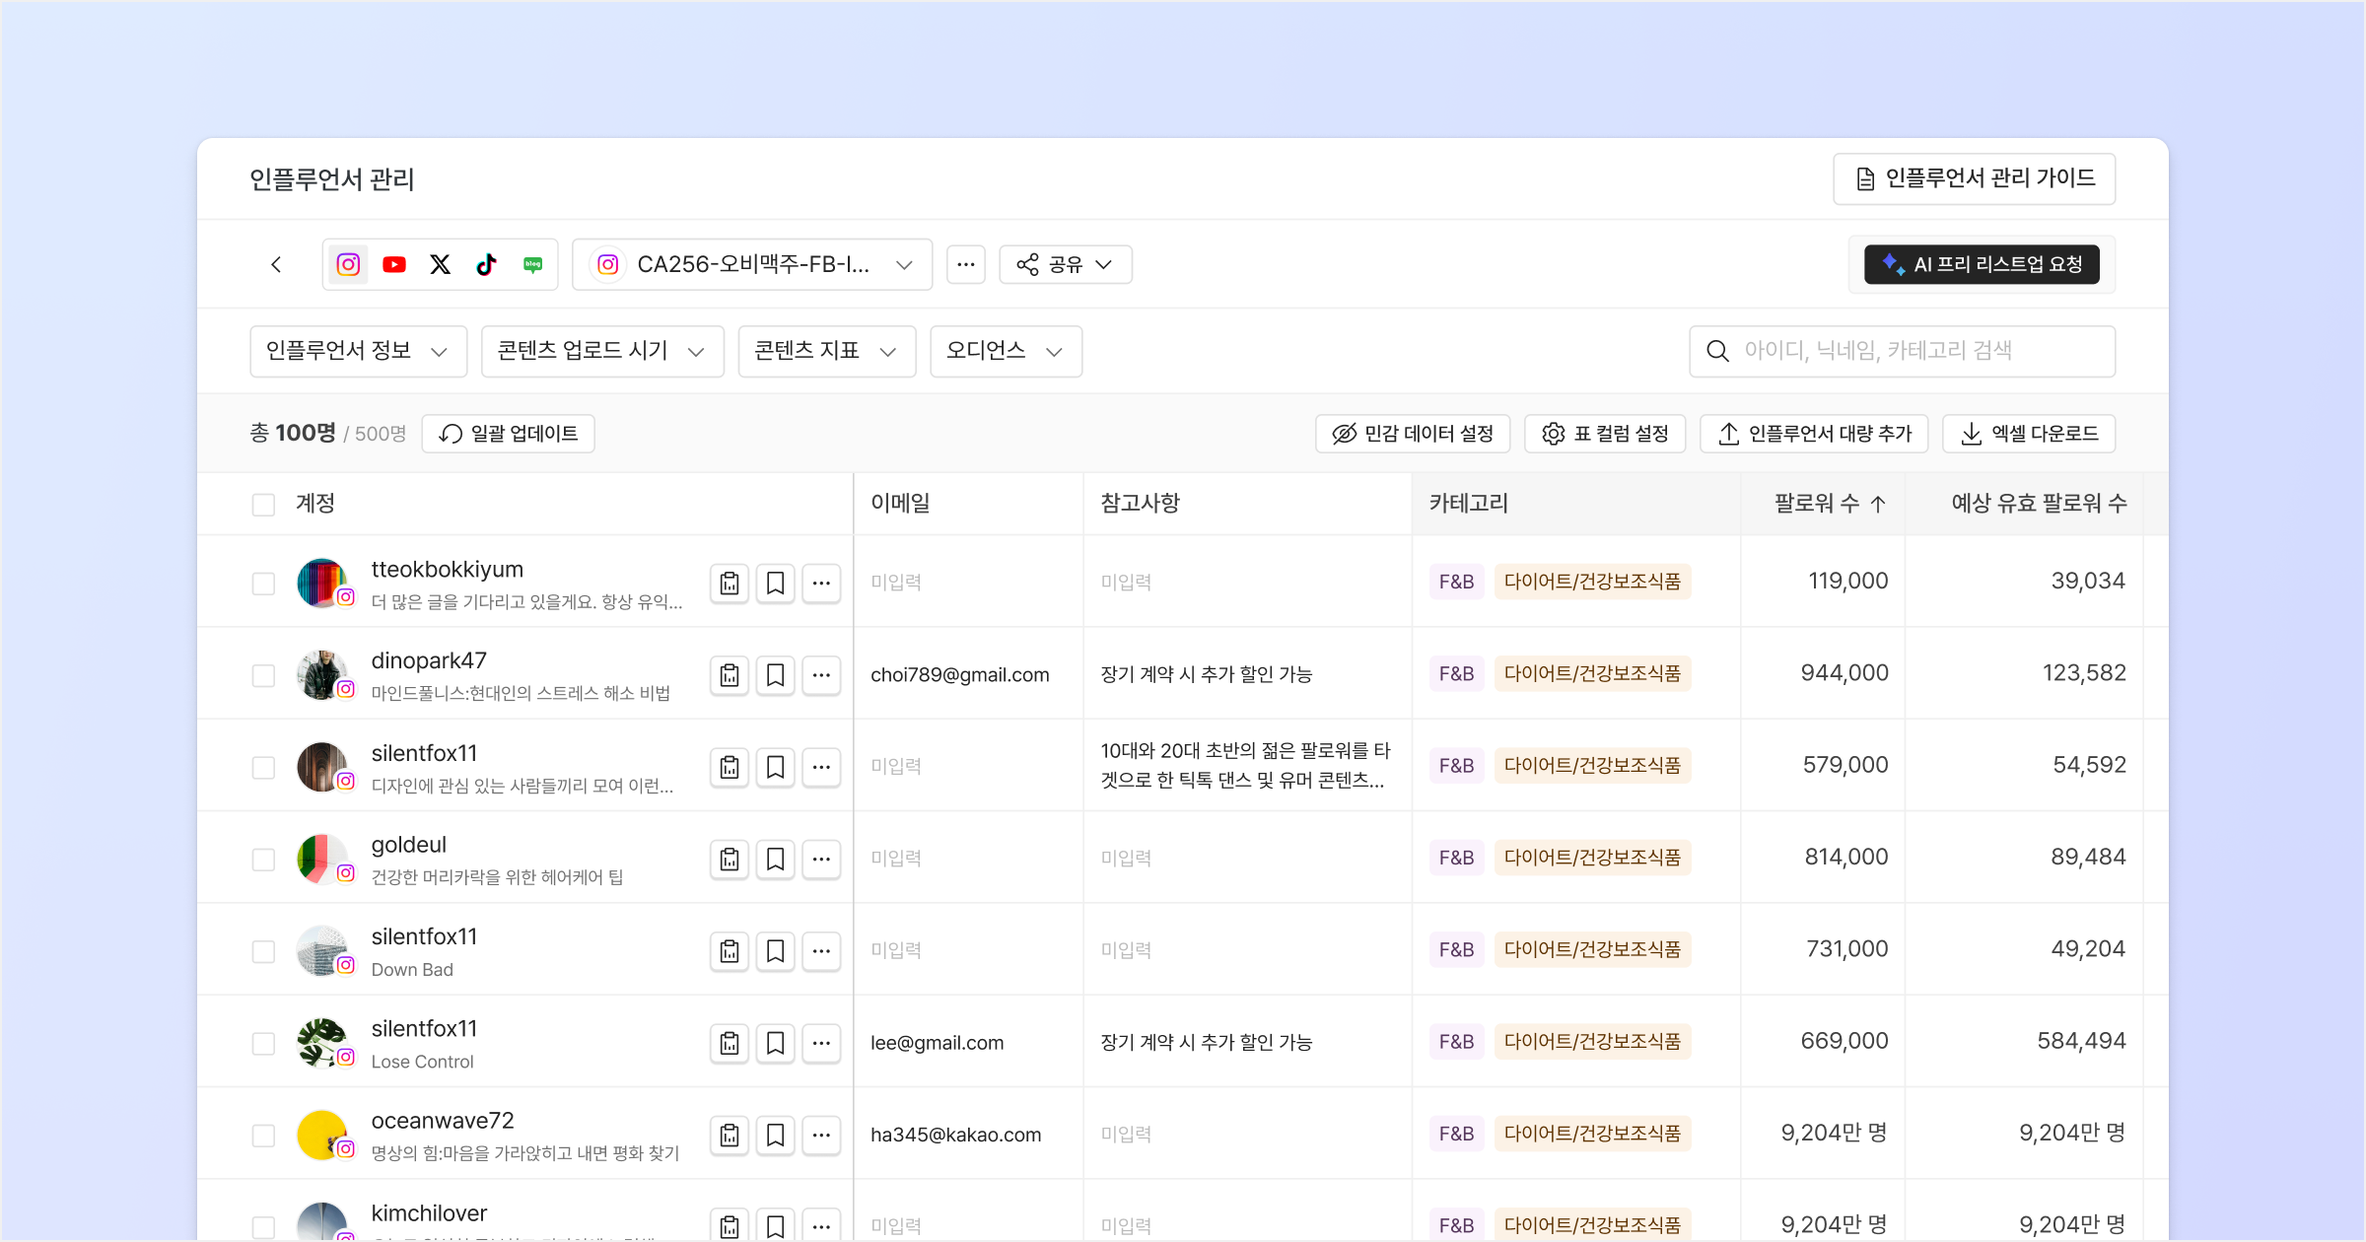Open memo clipboard icon for dinopark47
The image size is (2366, 1242).
tap(730, 675)
